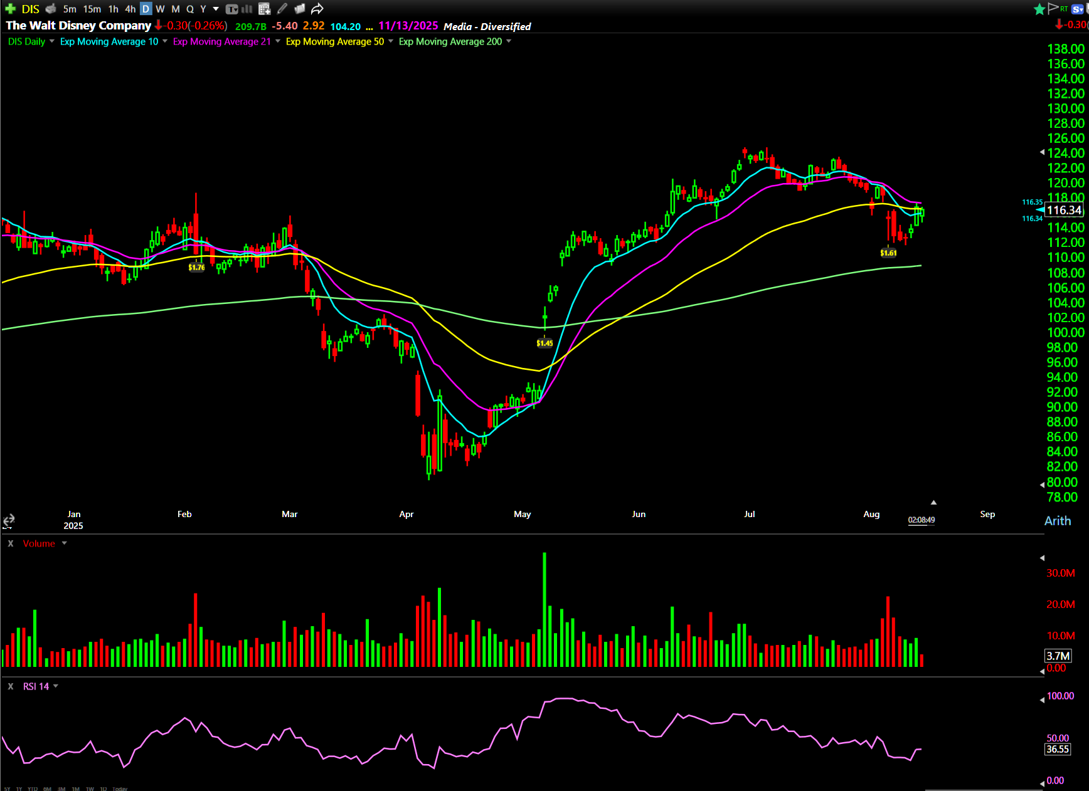Click the green star favorite icon
The image size is (1089, 791).
point(1039,9)
